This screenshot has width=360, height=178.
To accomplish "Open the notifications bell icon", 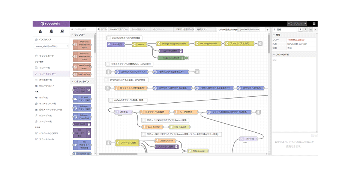I will (x=51, y=31).
